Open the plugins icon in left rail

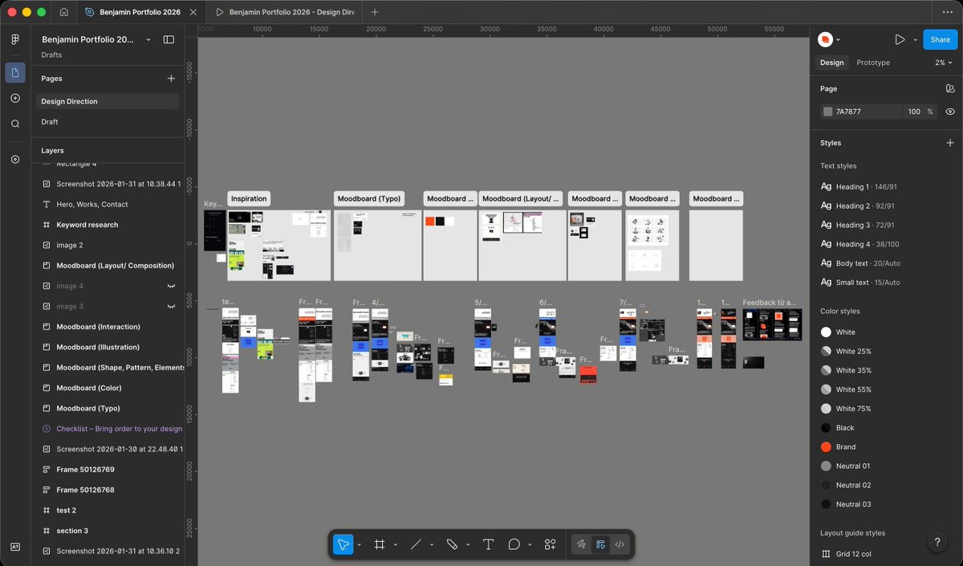tap(15, 160)
